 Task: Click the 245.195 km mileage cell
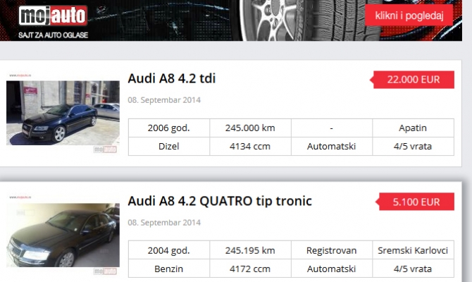coord(249,250)
